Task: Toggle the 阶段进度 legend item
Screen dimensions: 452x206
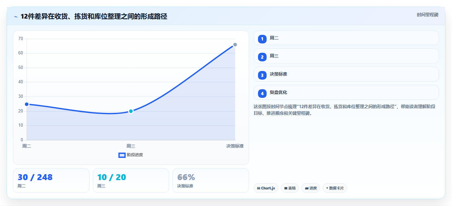Action: [x=131, y=155]
